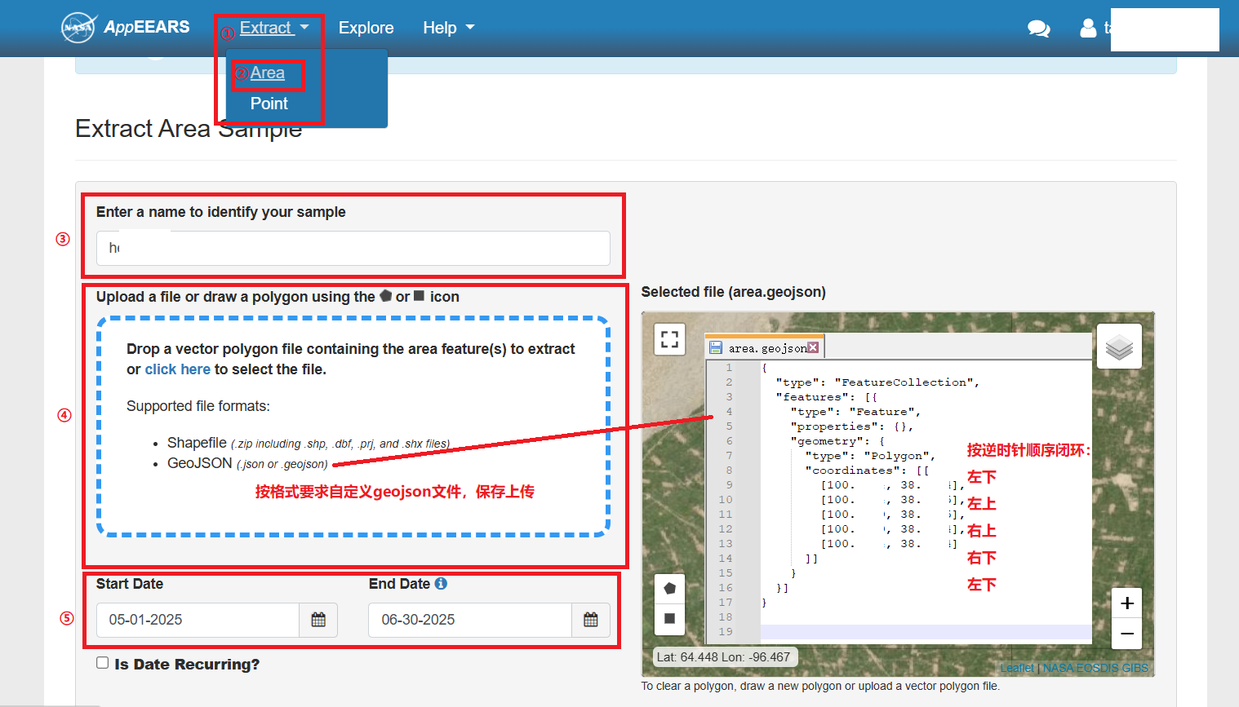Click the Selected file area.geojson heading

[733, 292]
